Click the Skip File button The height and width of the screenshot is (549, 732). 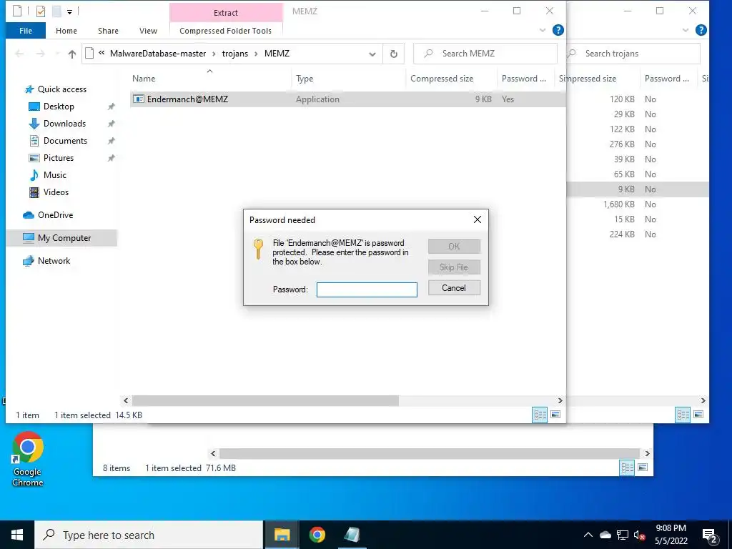click(454, 267)
